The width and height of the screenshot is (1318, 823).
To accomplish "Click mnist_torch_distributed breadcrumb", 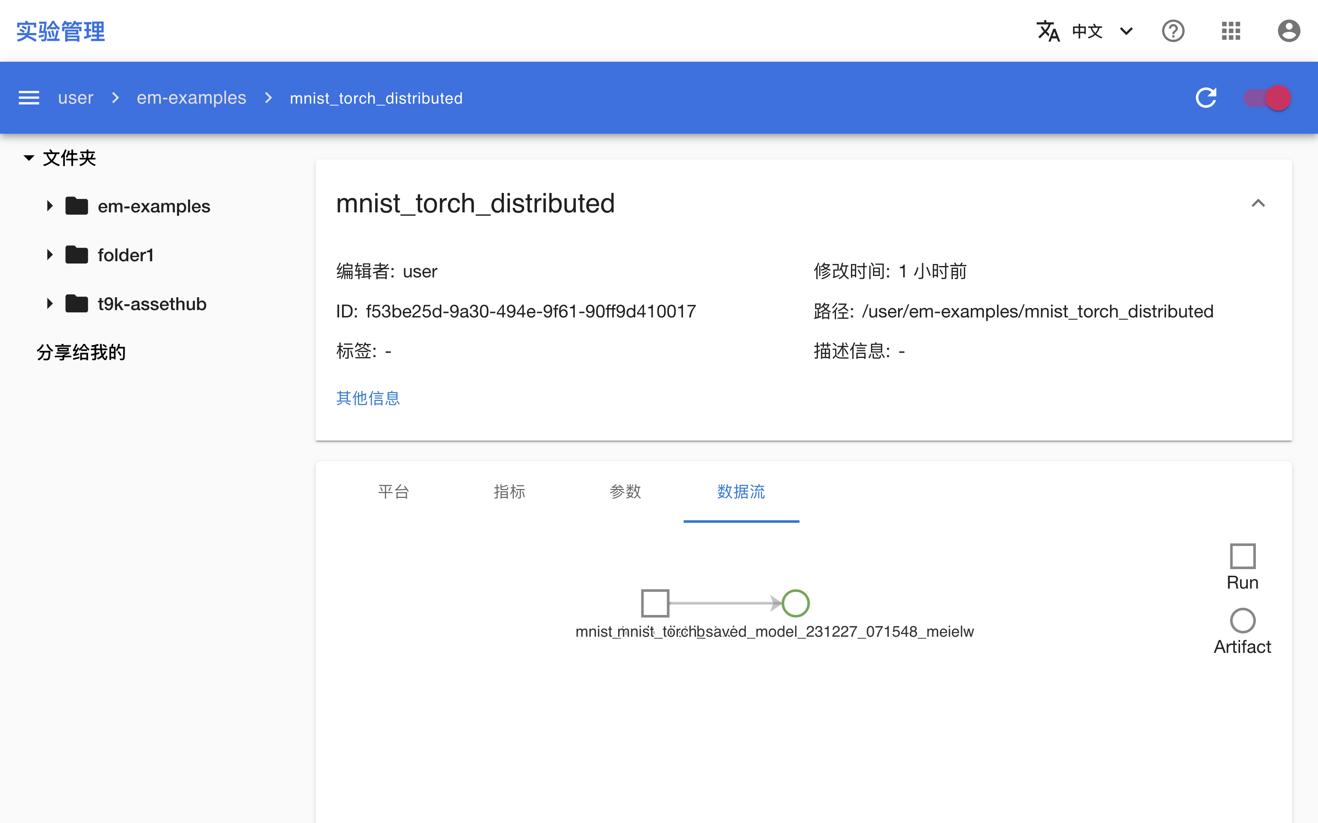I will point(376,98).
